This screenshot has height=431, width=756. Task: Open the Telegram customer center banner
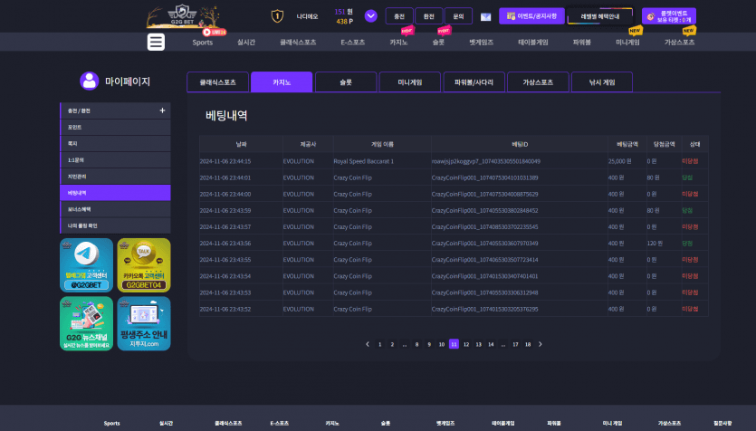(87, 264)
